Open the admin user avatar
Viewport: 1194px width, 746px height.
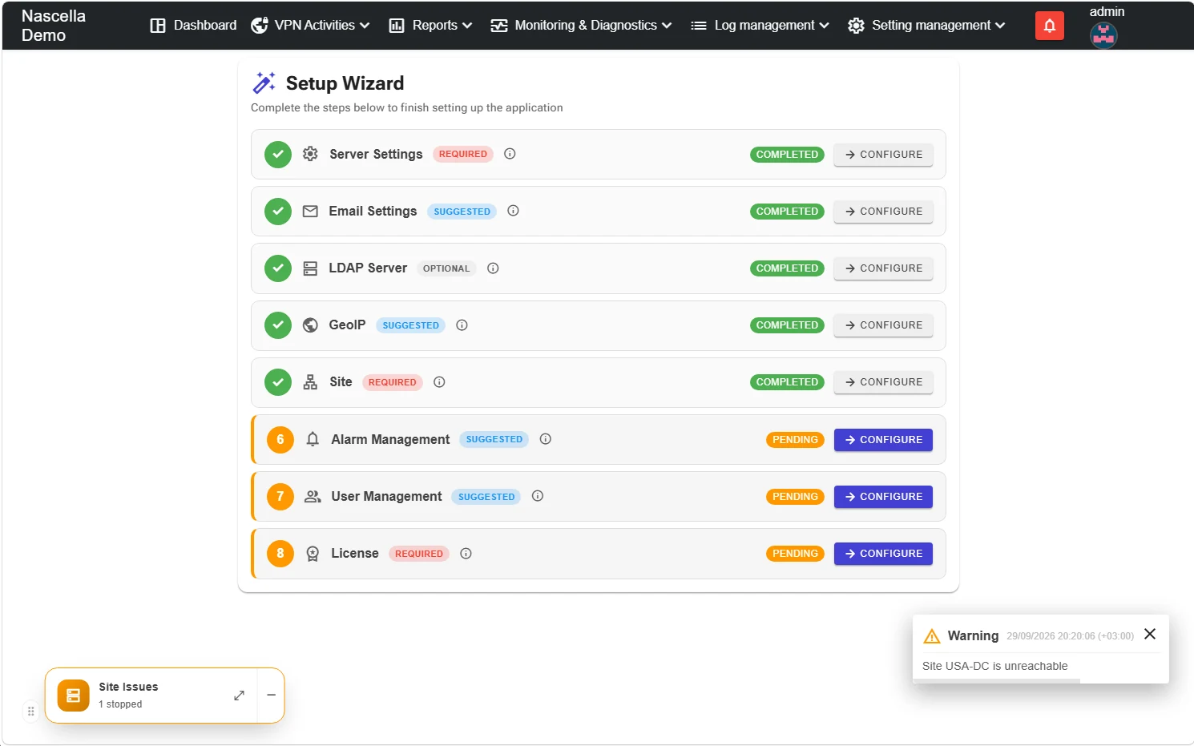point(1103,35)
